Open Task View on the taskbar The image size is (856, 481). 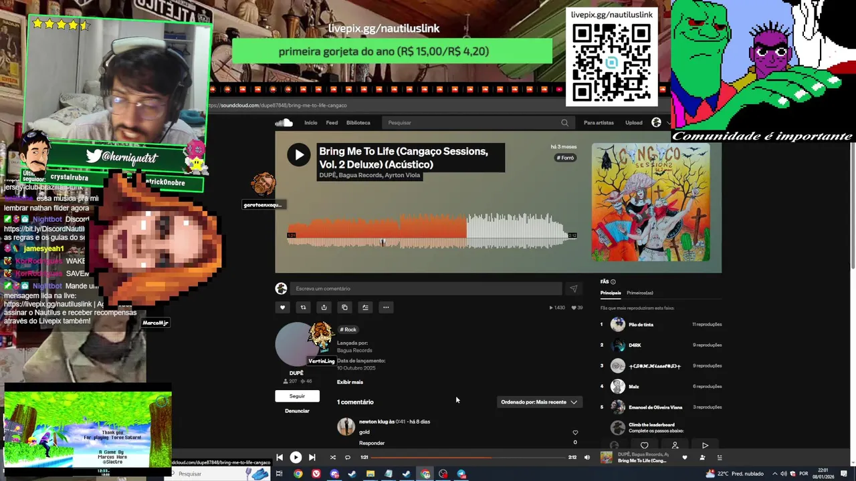point(279,474)
